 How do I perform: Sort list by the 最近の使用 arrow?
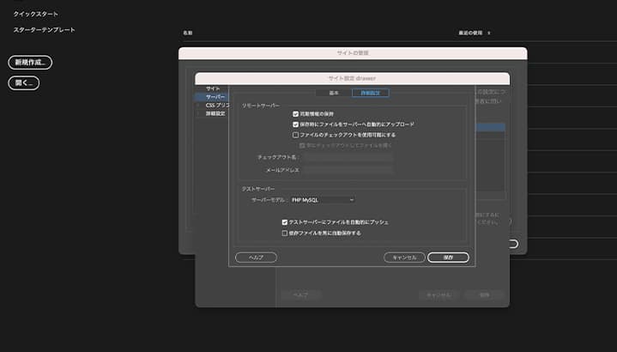tap(489, 33)
